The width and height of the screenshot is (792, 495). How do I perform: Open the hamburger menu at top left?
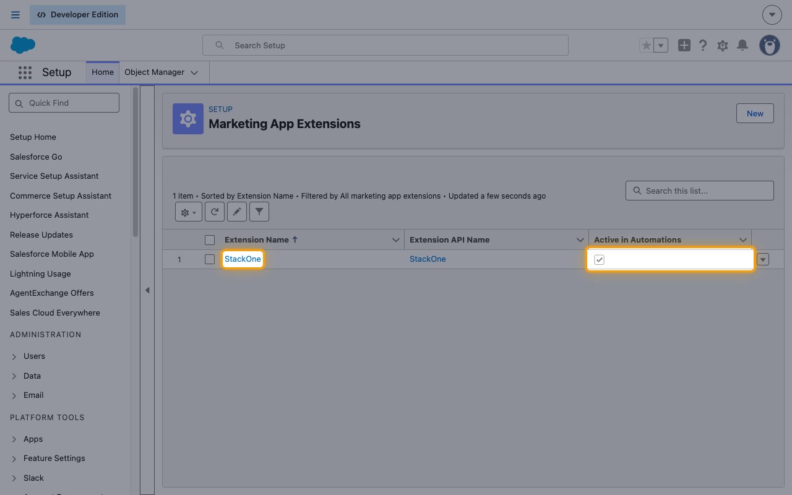point(15,15)
